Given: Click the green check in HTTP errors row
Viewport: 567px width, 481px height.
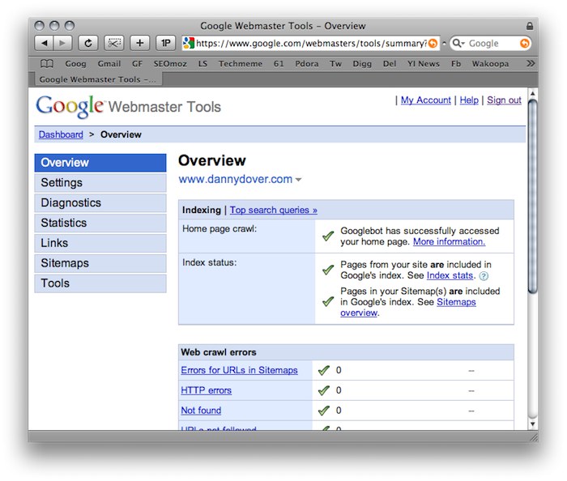Looking at the screenshot, I should click(324, 390).
